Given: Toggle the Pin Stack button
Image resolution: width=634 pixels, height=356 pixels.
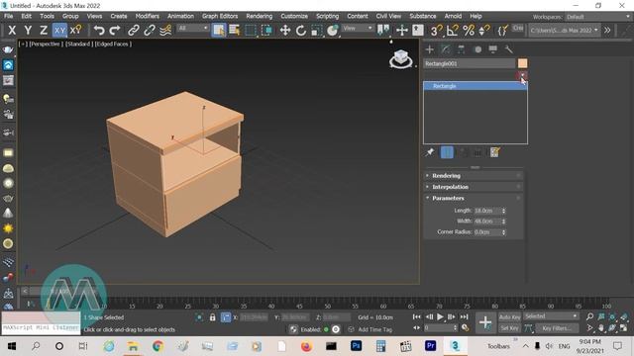Looking at the screenshot, I should (430, 152).
